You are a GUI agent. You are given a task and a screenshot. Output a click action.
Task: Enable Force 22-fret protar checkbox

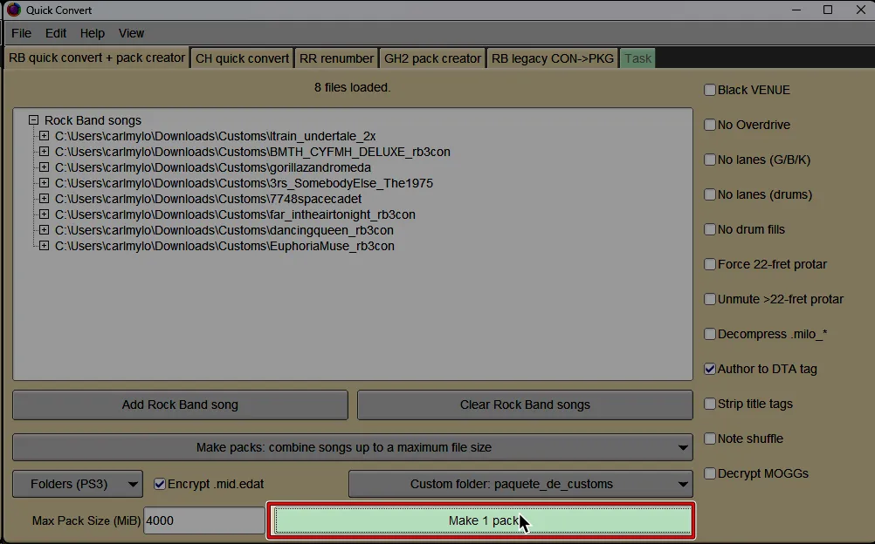coord(710,264)
